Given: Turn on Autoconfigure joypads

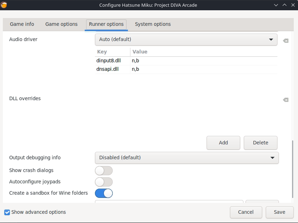Looking at the screenshot, I should [x=104, y=182].
